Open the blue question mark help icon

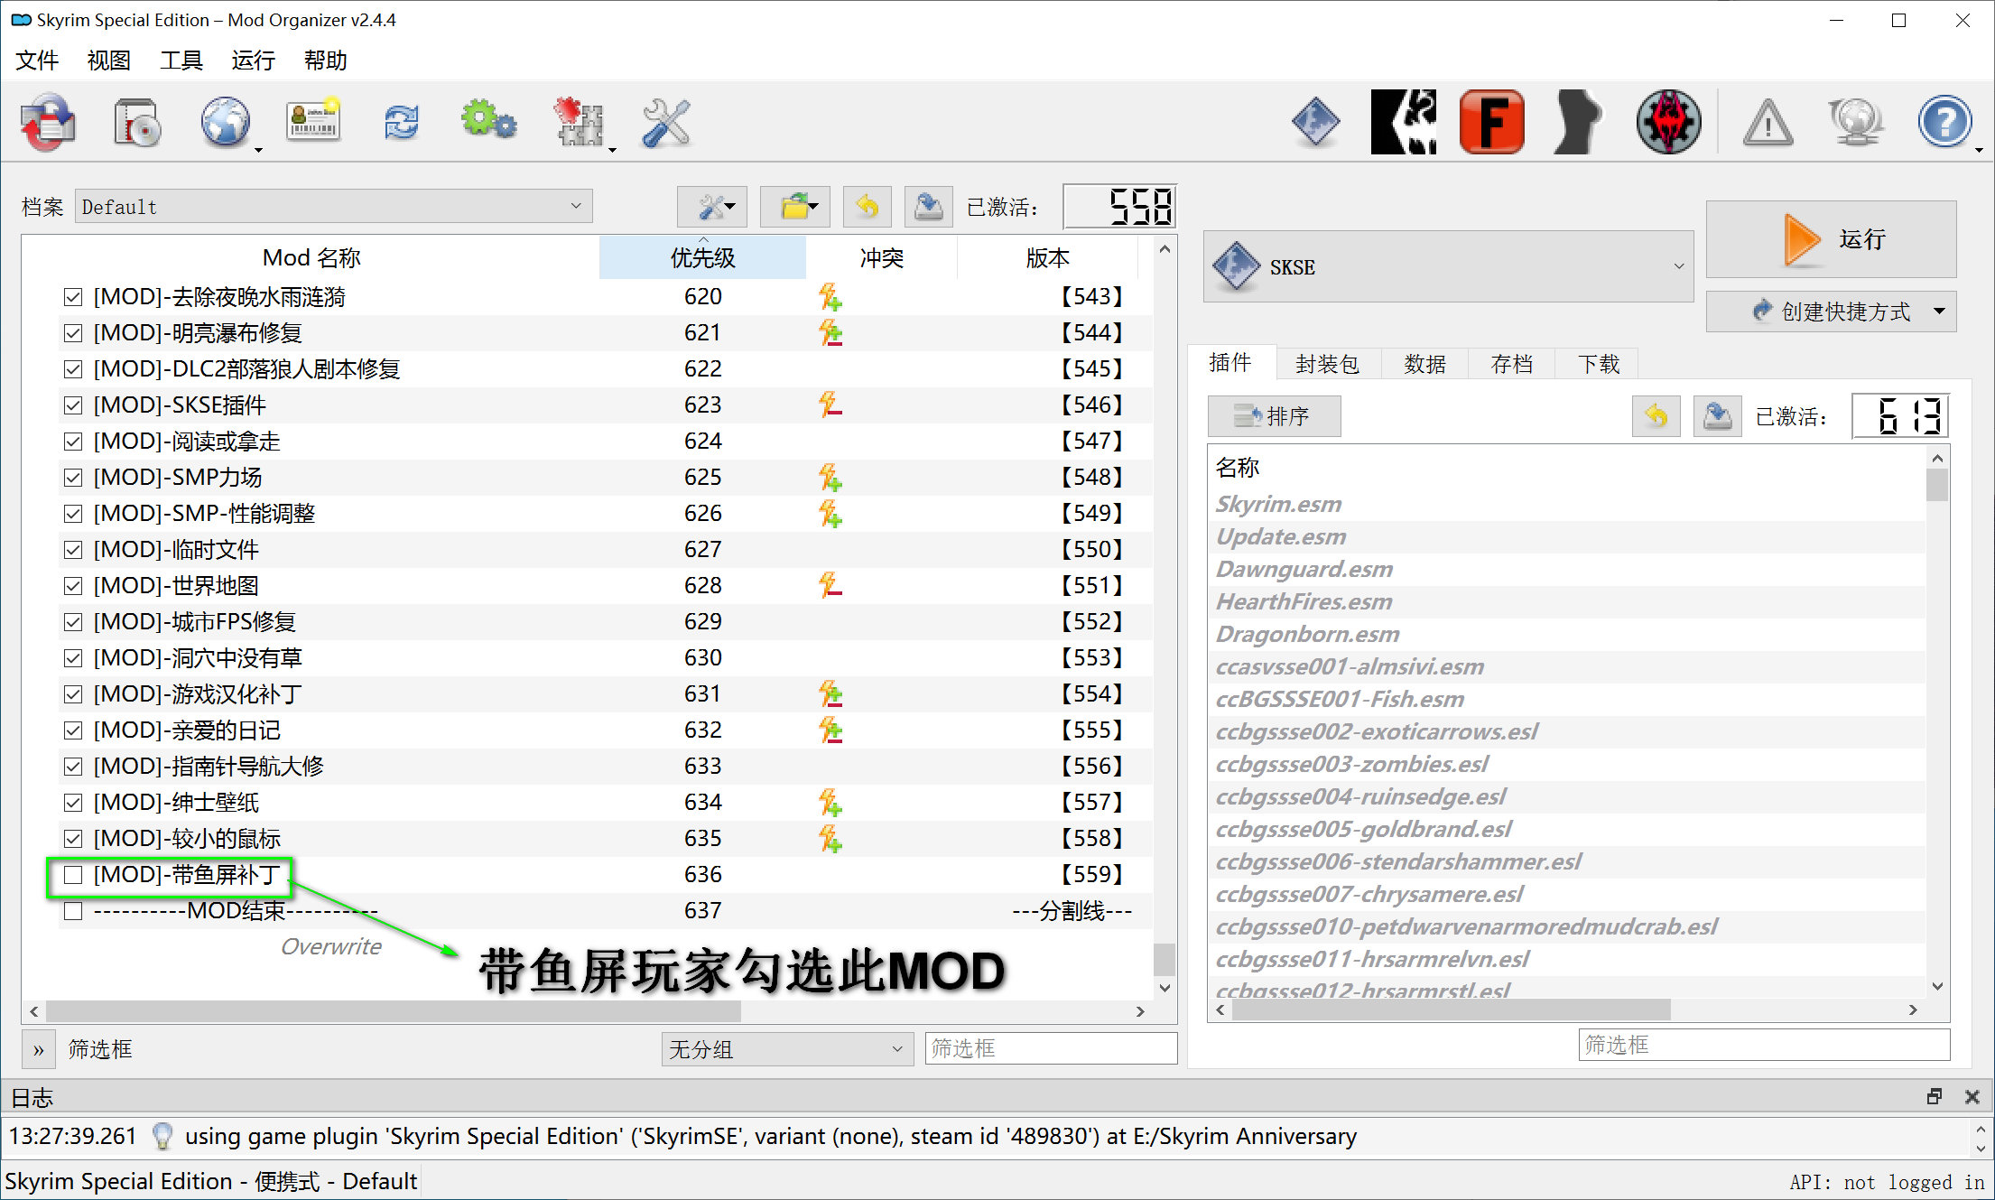[1944, 122]
